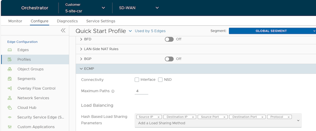Click the Object Groups sidebar icon
Screen dimensions: 316x131
(10, 69)
